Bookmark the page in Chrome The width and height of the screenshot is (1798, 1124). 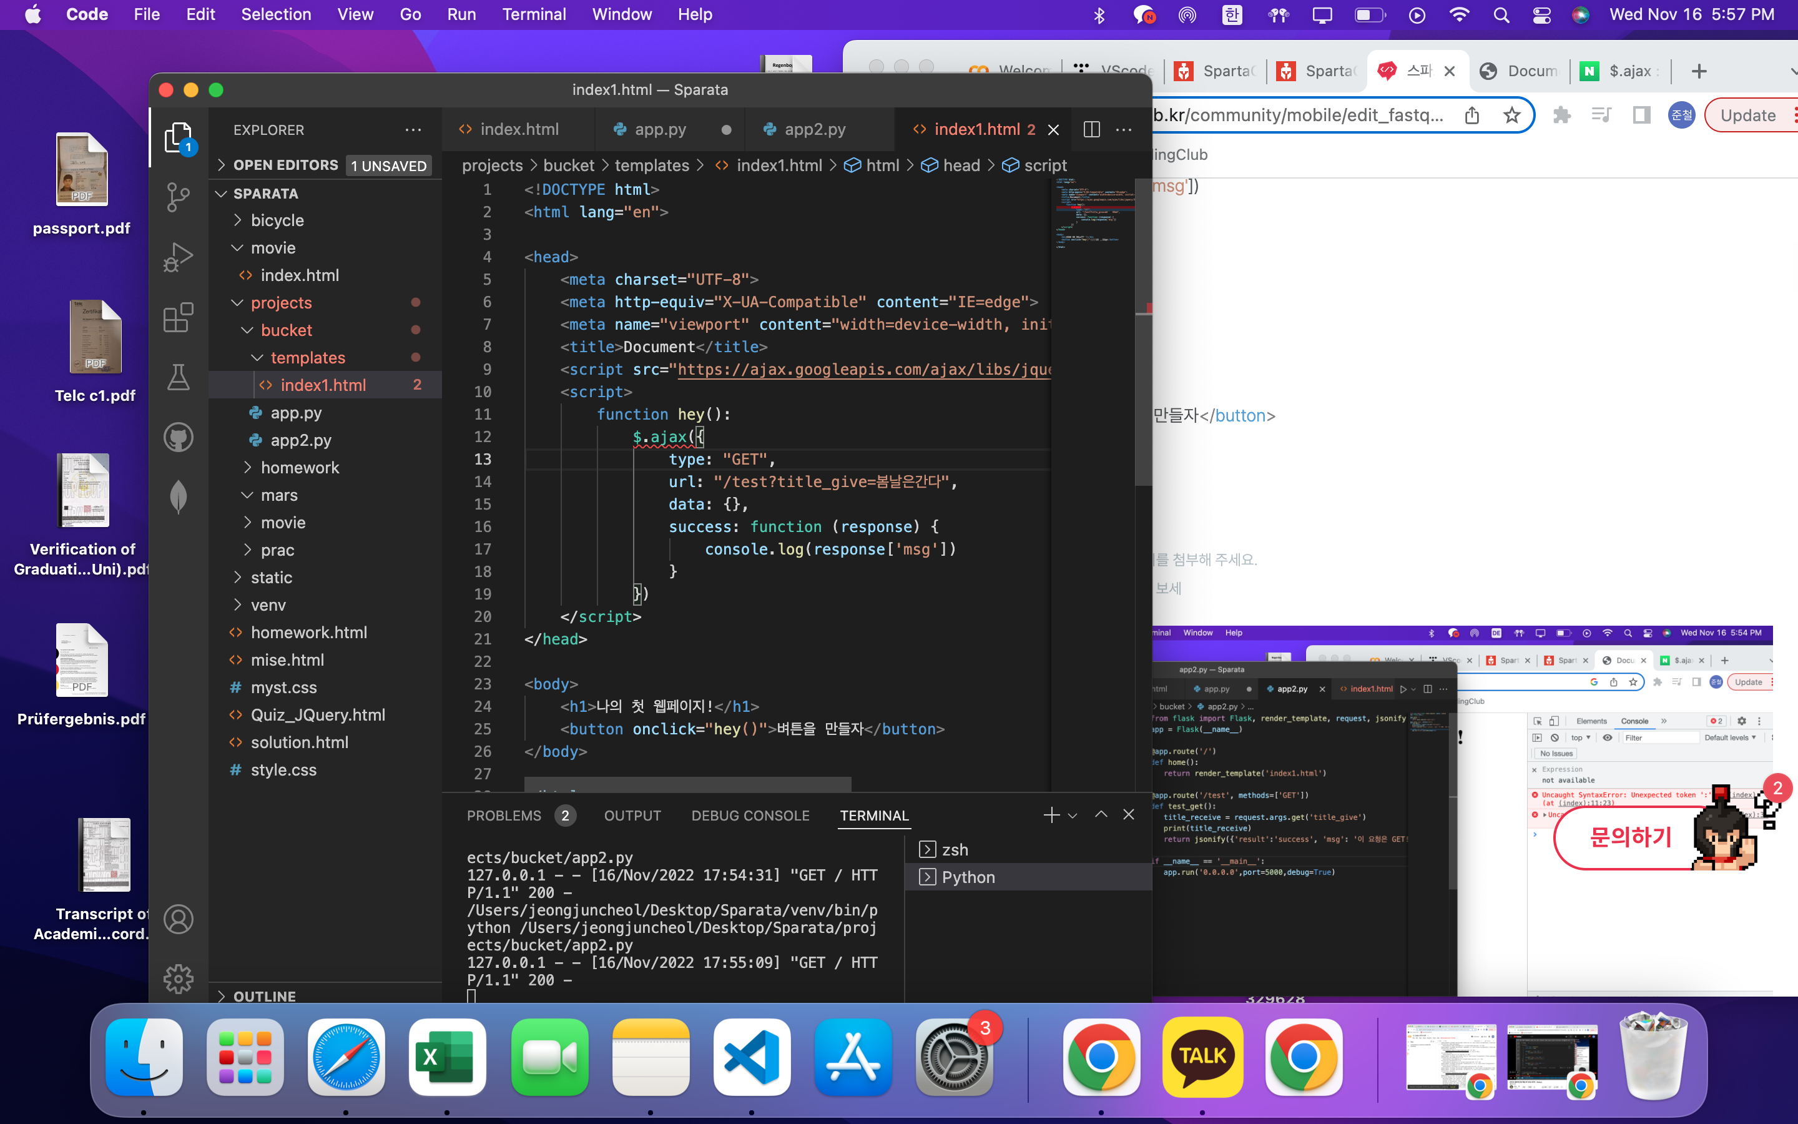(1511, 116)
